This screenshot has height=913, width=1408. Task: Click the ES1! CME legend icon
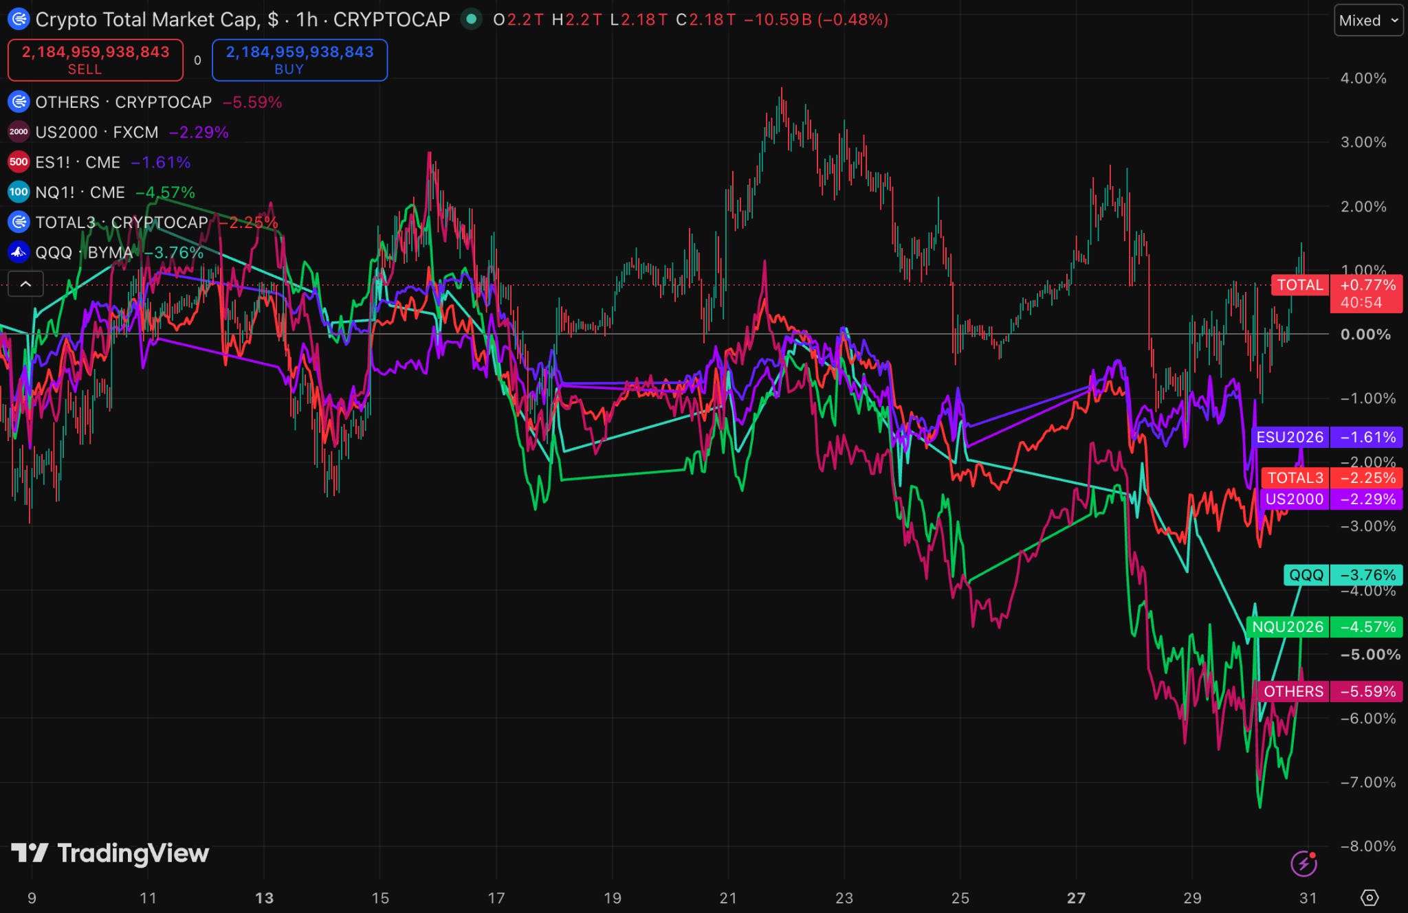19,162
